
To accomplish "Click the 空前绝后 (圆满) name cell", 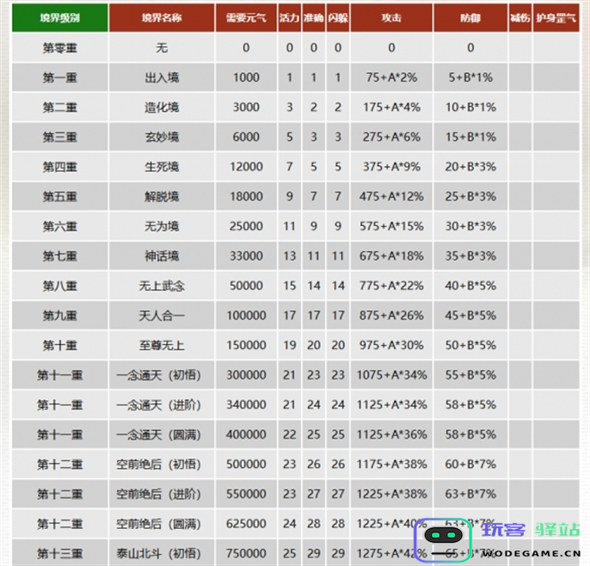I will [x=162, y=524].
